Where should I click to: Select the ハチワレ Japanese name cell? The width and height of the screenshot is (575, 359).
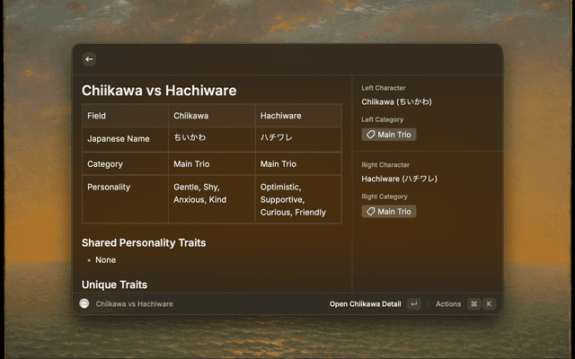[276, 139]
